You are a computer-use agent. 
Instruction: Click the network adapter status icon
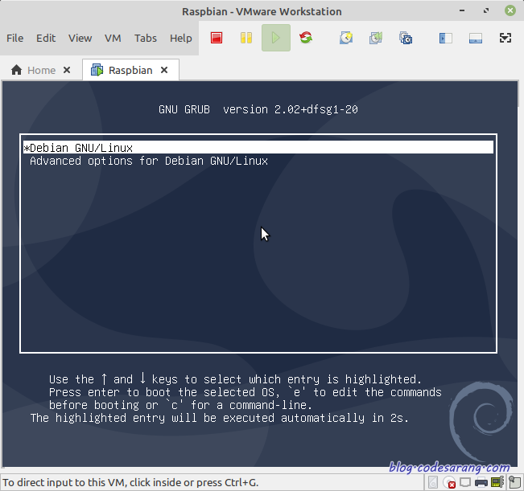[465, 482]
